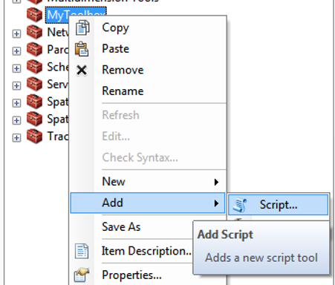Expand the Trac toolbox tree node
The image size is (335, 285).
pos(16,138)
